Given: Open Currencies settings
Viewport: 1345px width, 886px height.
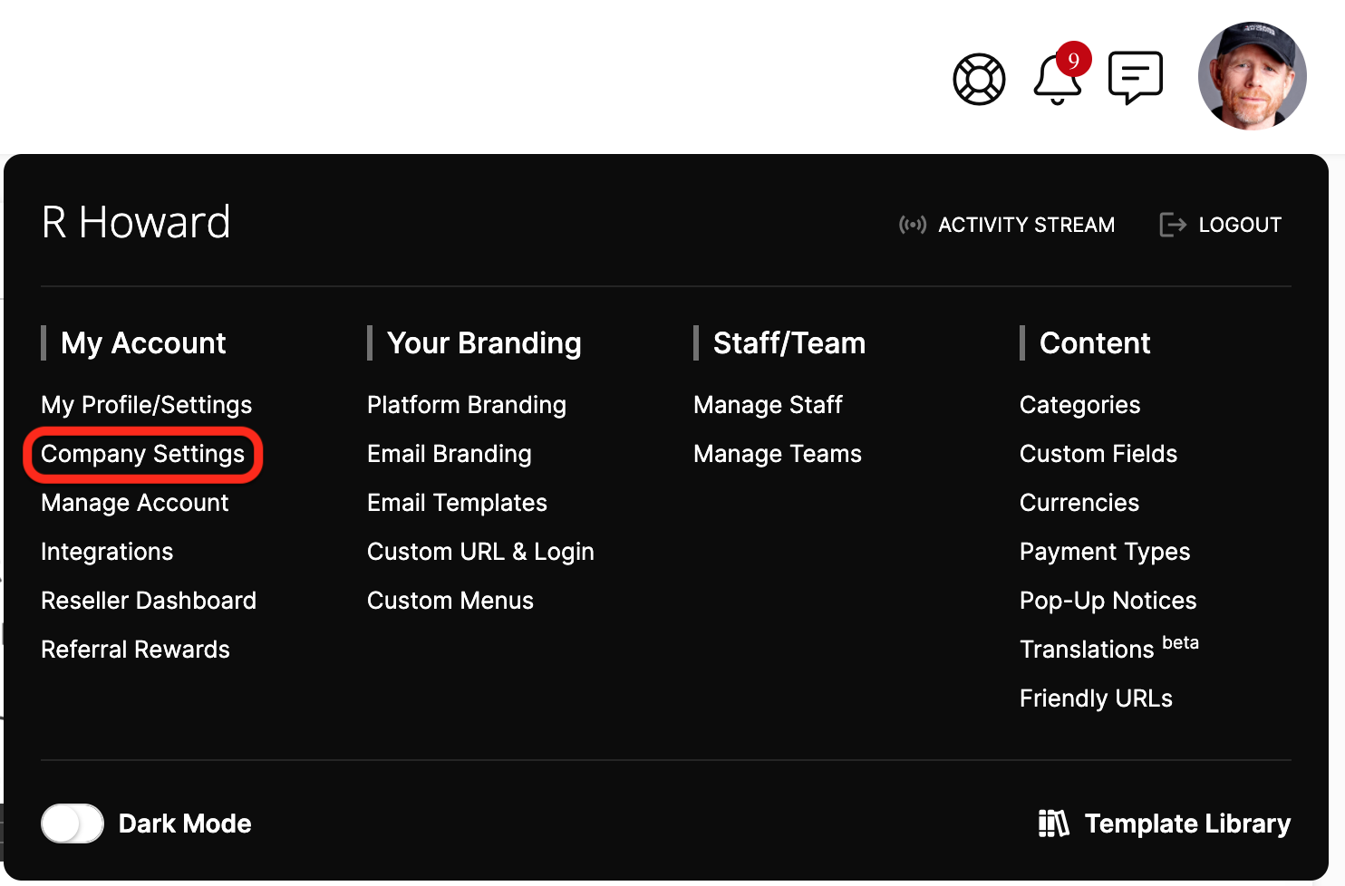Looking at the screenshot, I should pos(1079,503).
